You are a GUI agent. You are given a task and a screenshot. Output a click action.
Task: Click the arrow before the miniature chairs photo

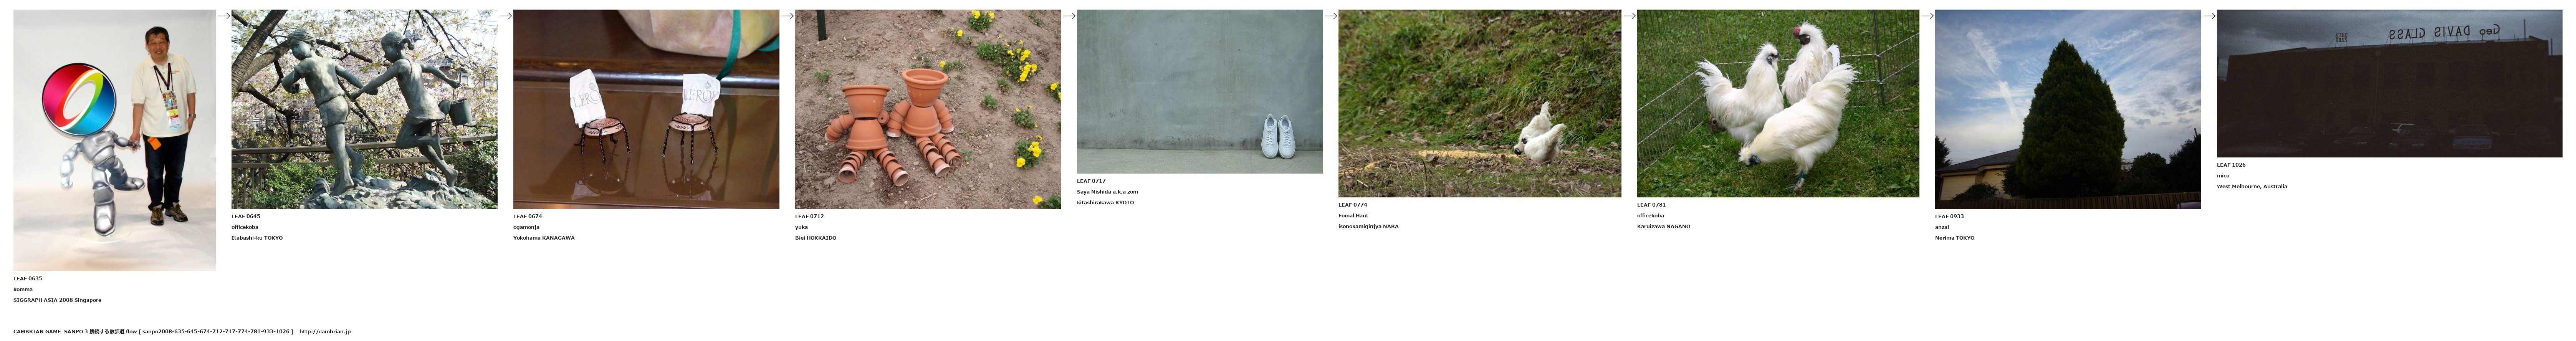pyautogui.click(x=506, y=16)
